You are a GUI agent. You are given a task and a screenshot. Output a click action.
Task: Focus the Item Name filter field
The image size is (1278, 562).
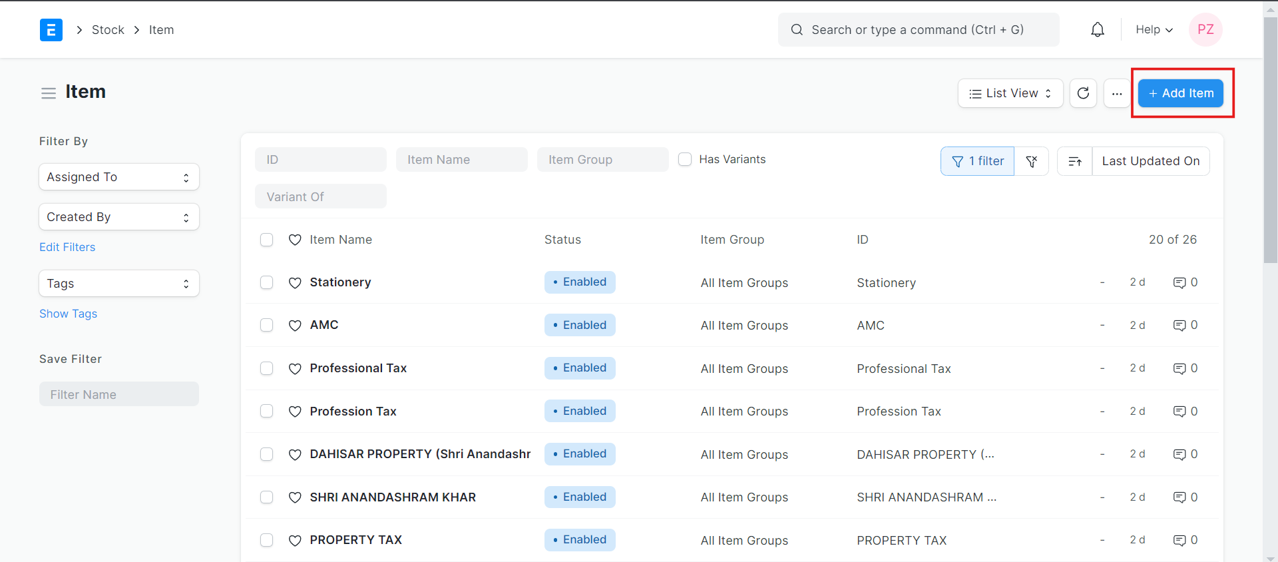coord(462,160)
